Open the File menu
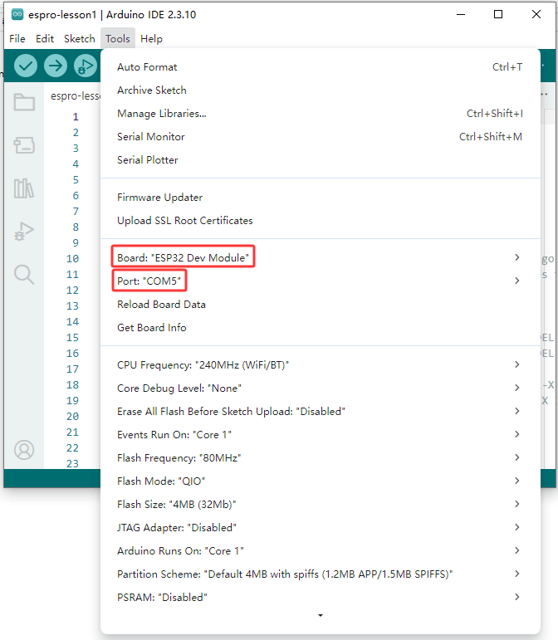Viewport: 558px width, 640px height. coord(17,39)
